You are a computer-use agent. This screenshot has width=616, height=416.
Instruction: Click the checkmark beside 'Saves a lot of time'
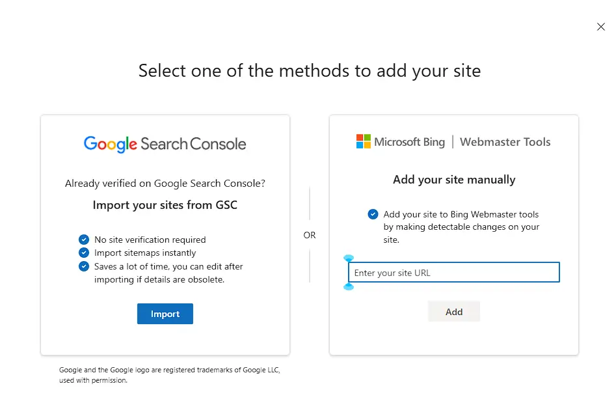(x=84, y=266)
